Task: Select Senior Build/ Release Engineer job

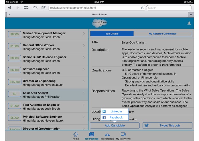Action: (x=47, y=59)
